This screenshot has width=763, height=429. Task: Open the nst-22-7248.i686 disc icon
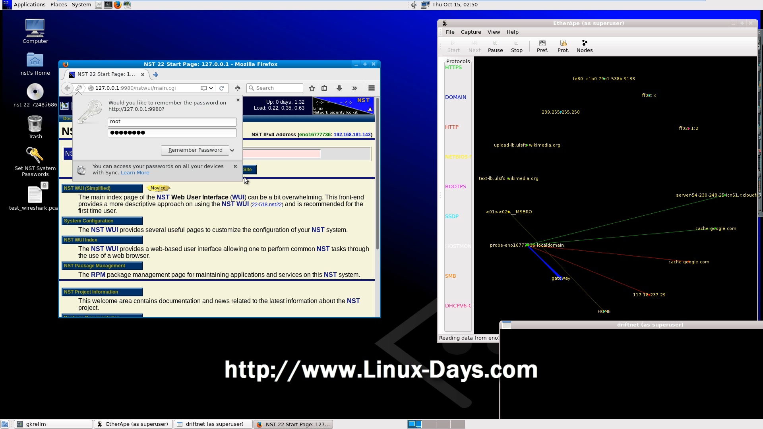[x=35, y=95]
